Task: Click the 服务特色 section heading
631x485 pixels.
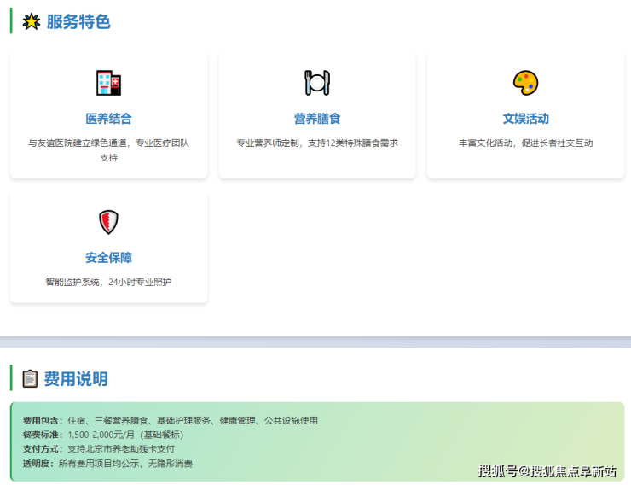Action: [x=78, y=22]
